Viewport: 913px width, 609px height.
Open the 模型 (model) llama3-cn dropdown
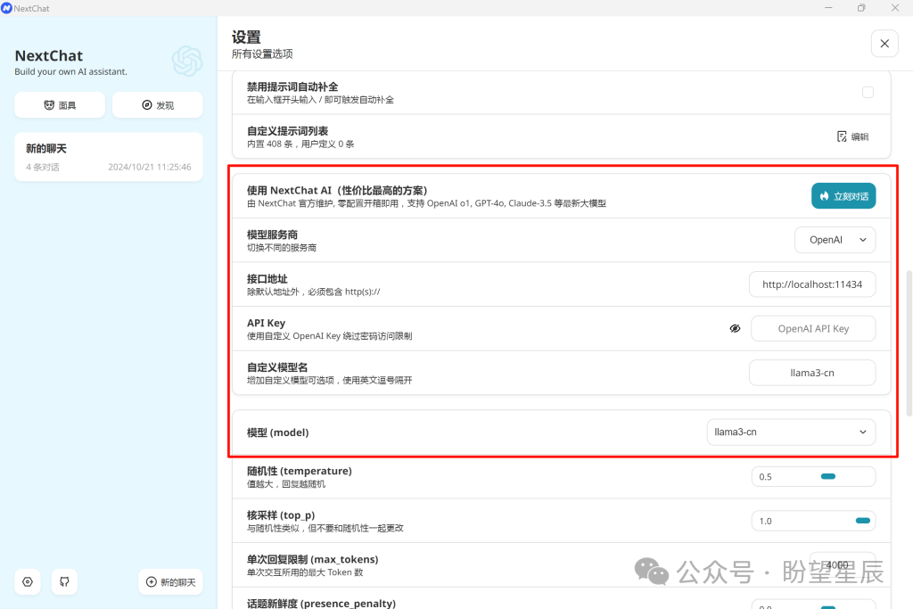(x=791, y=432)
